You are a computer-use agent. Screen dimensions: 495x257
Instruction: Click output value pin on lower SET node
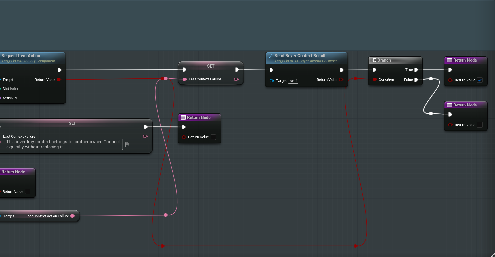tap(145, 136)
